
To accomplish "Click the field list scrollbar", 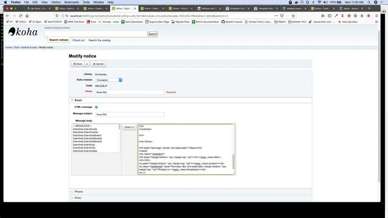I will (x=120, y=127).
